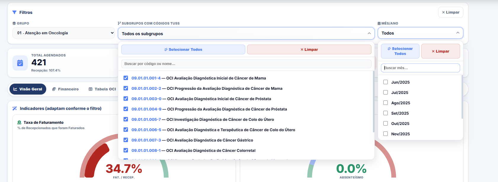Open the Financeiro tab
The width and height of the screenshot is (498, 182).
65,89
